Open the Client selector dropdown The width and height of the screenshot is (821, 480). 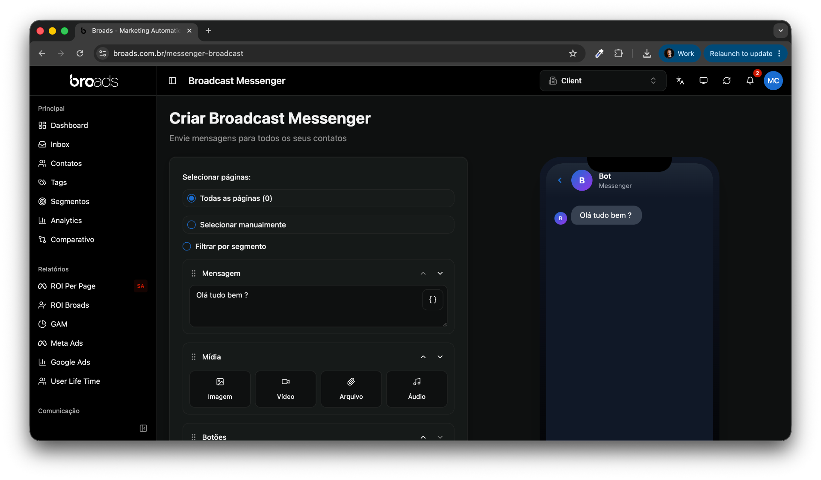click(x=602, y=81)
